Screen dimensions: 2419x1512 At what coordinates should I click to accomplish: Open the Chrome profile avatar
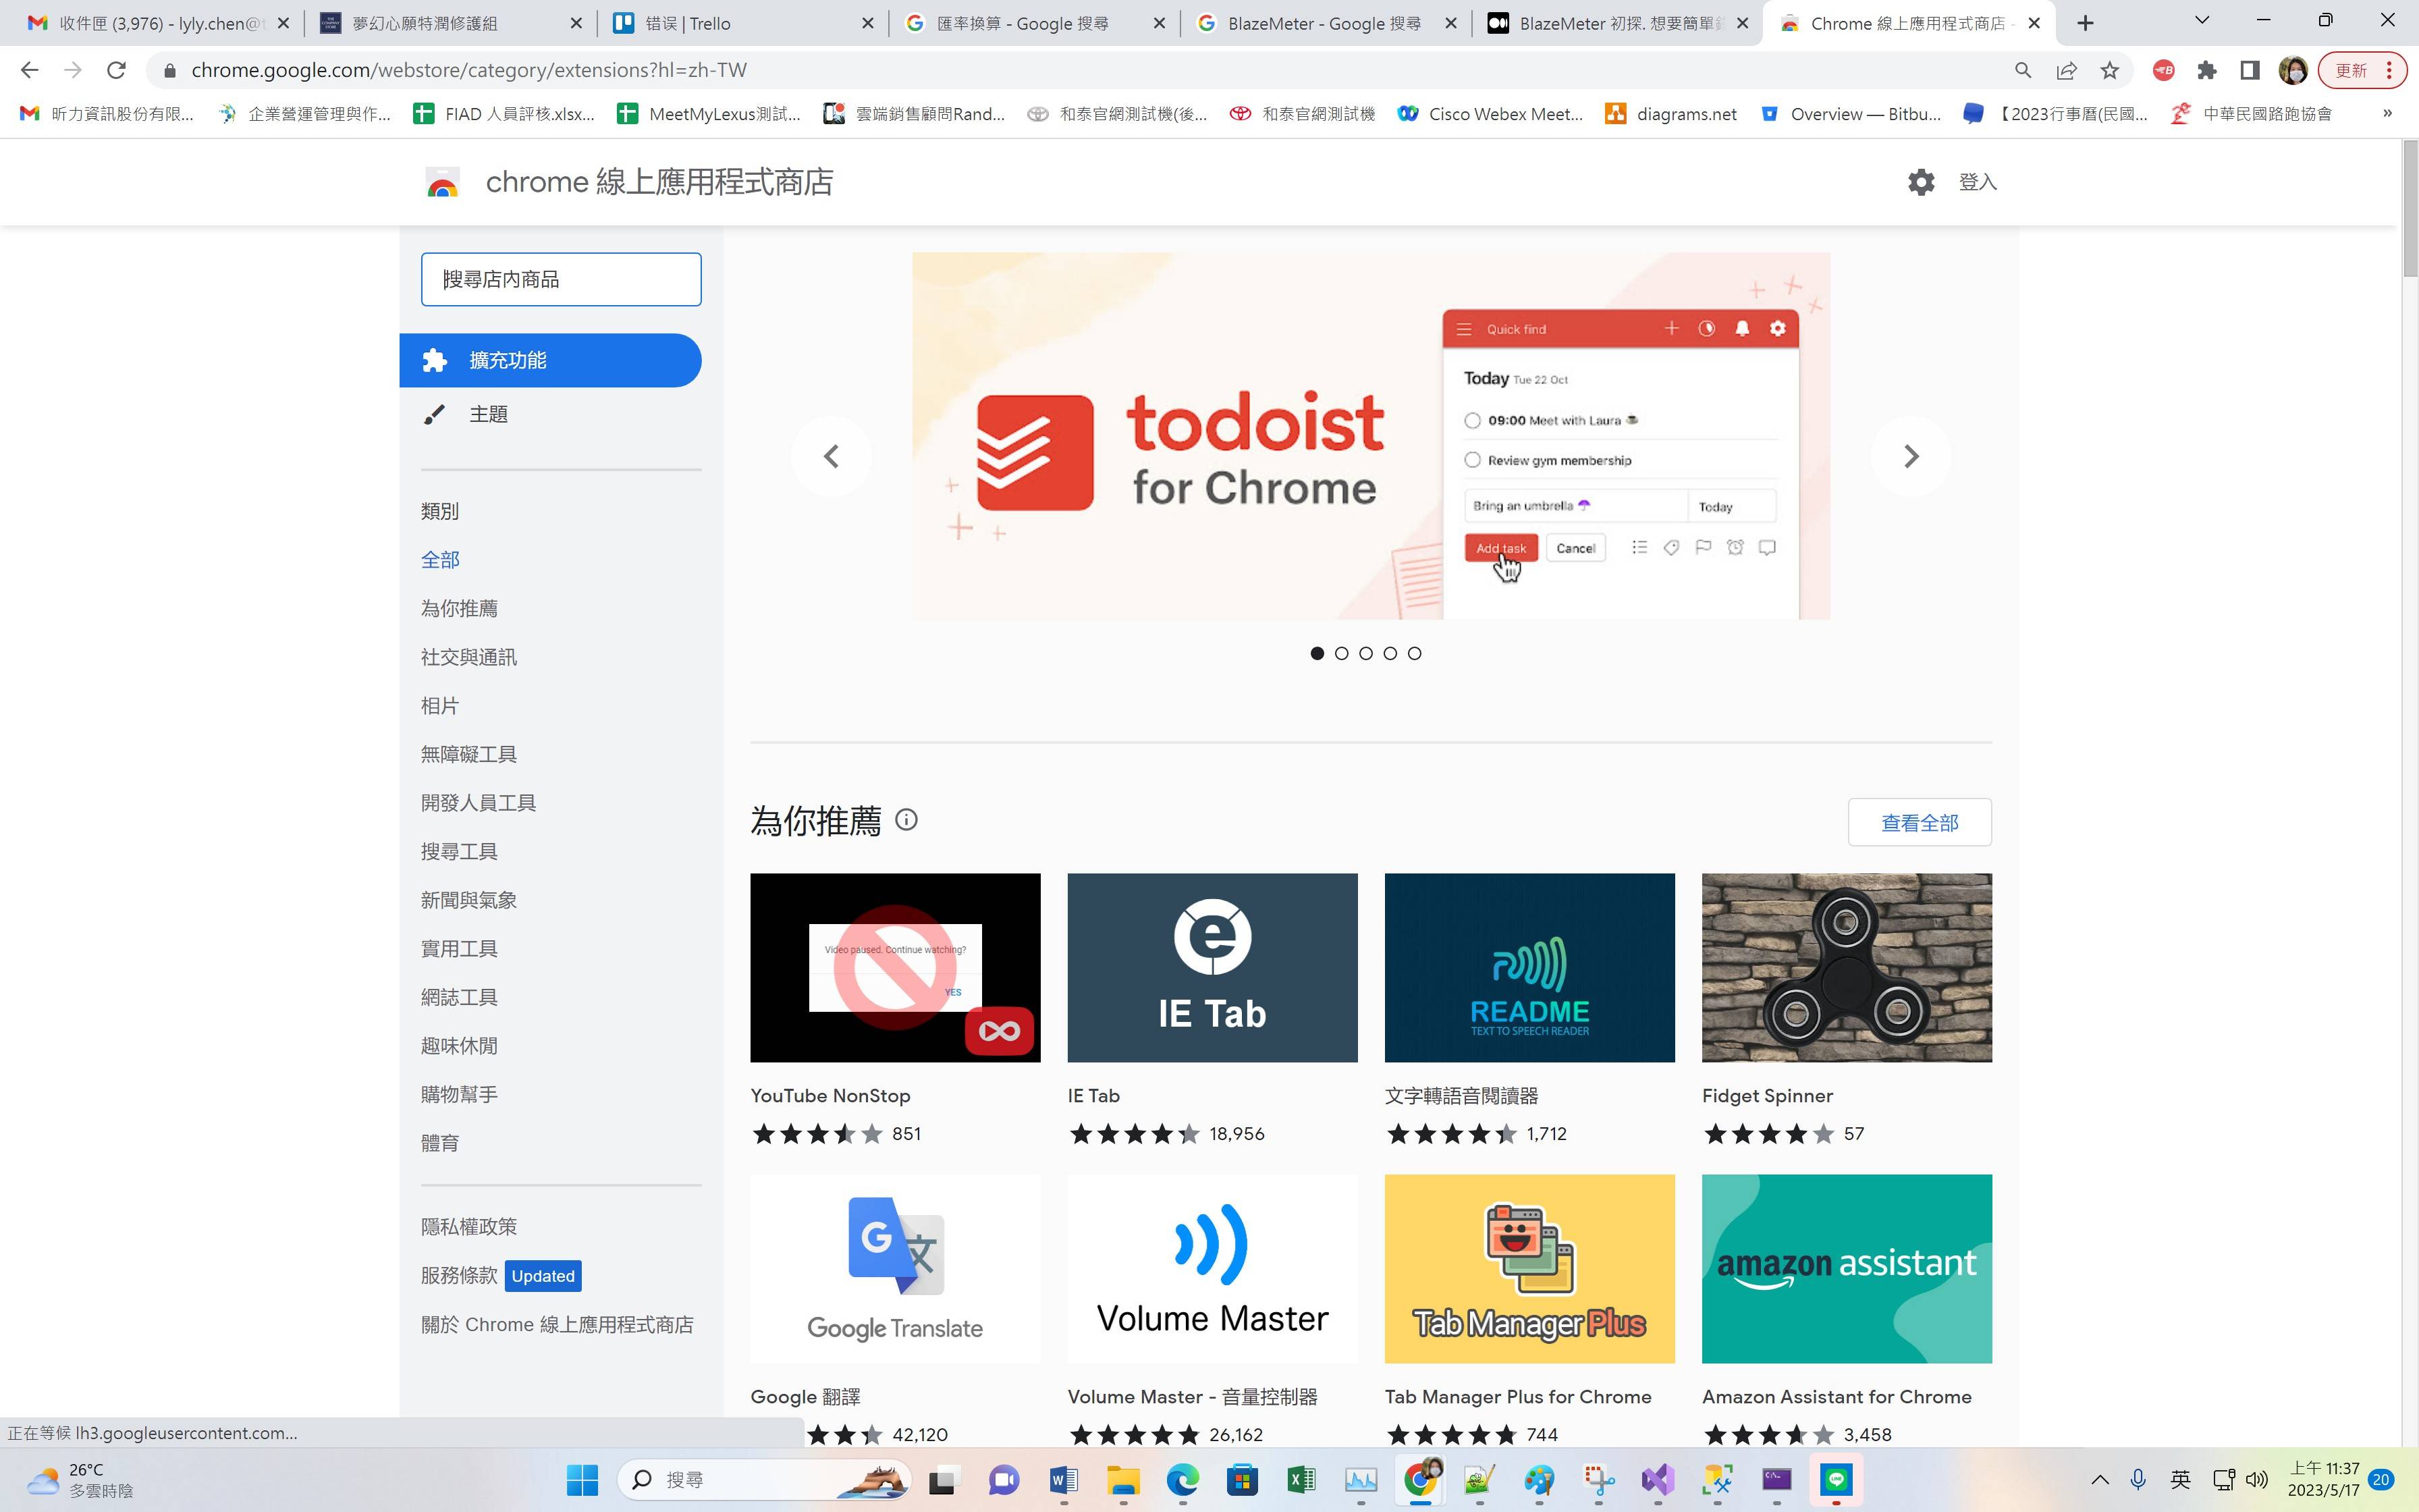[x=2293, y=70]
